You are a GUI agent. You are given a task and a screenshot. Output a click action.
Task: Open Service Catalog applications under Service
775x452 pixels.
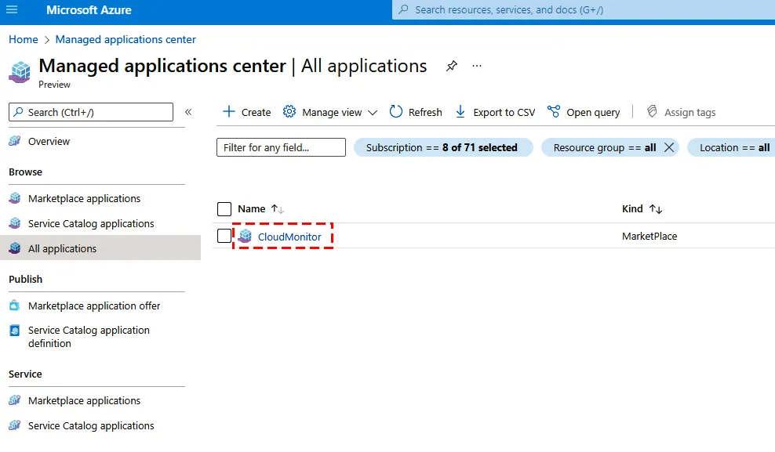pyautogui.click(x=91, y=426)
